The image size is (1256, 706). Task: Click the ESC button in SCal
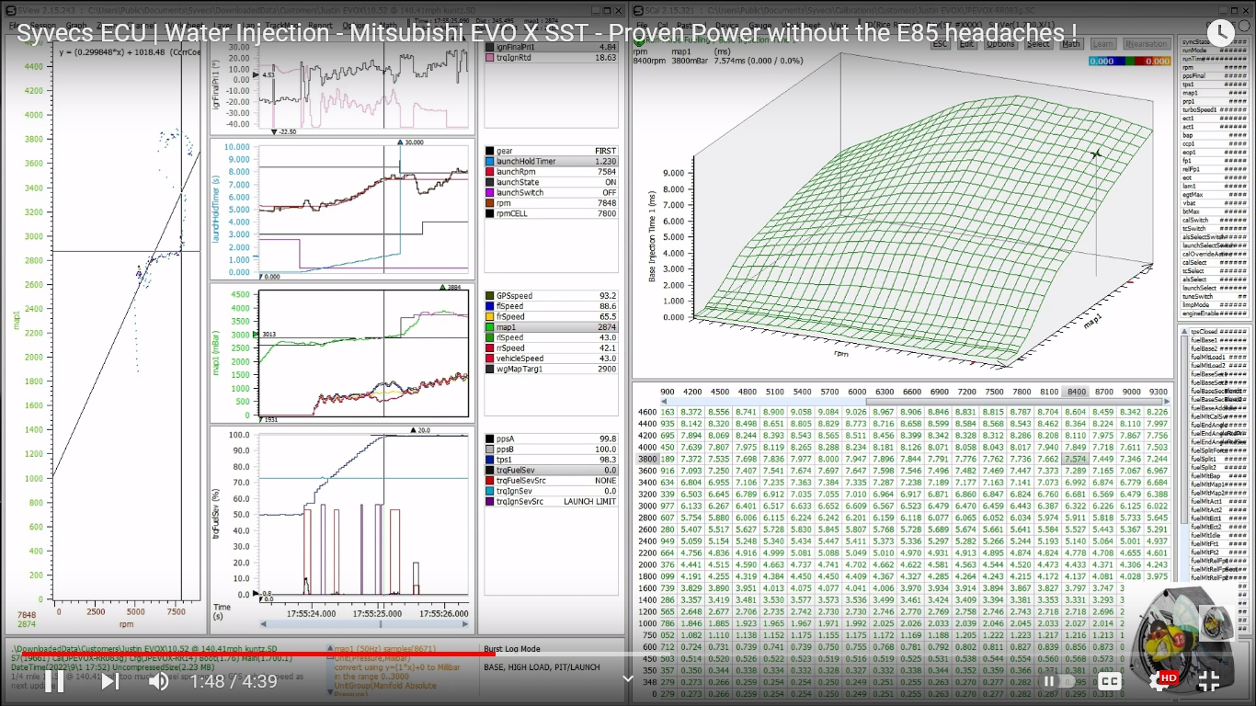pyautogui.click(x=941, y=44)
